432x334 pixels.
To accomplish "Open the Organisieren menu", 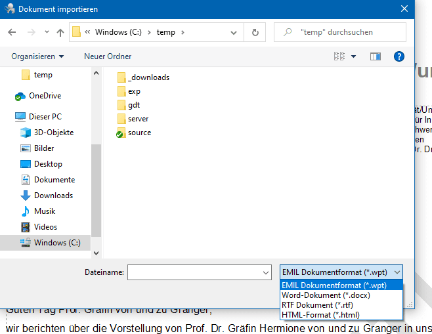I will pos(37,56).
